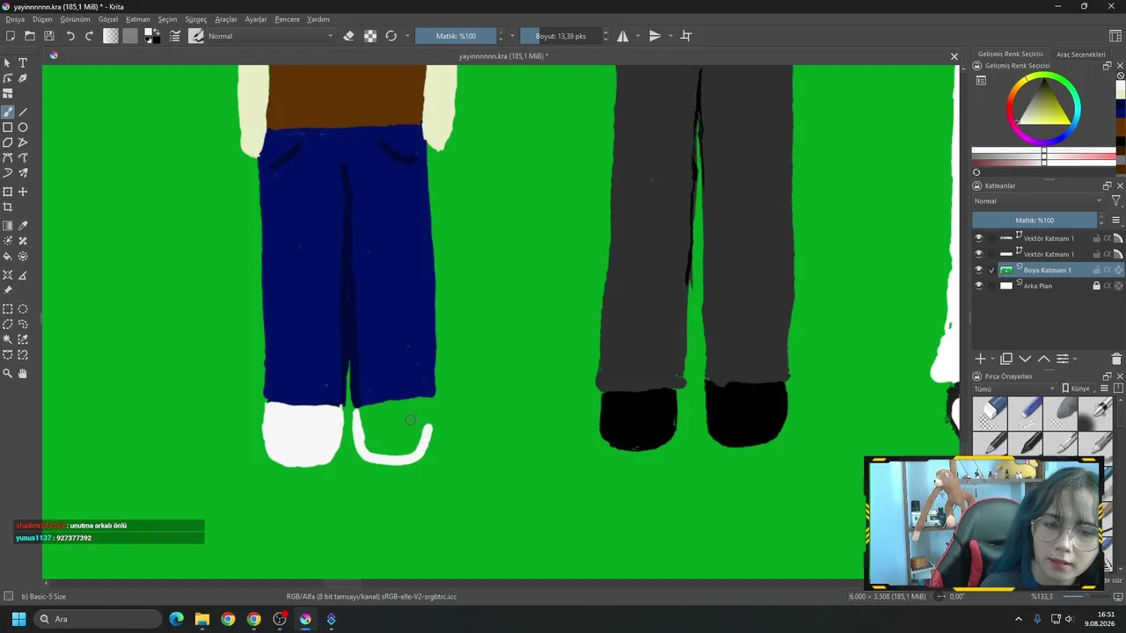
Task: Adjust the toolbar Matlık opacity slider
Action: tap(456, 36)
